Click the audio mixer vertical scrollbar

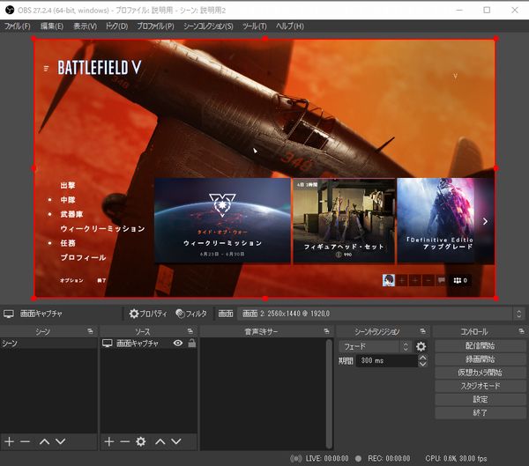coord(329,394)
